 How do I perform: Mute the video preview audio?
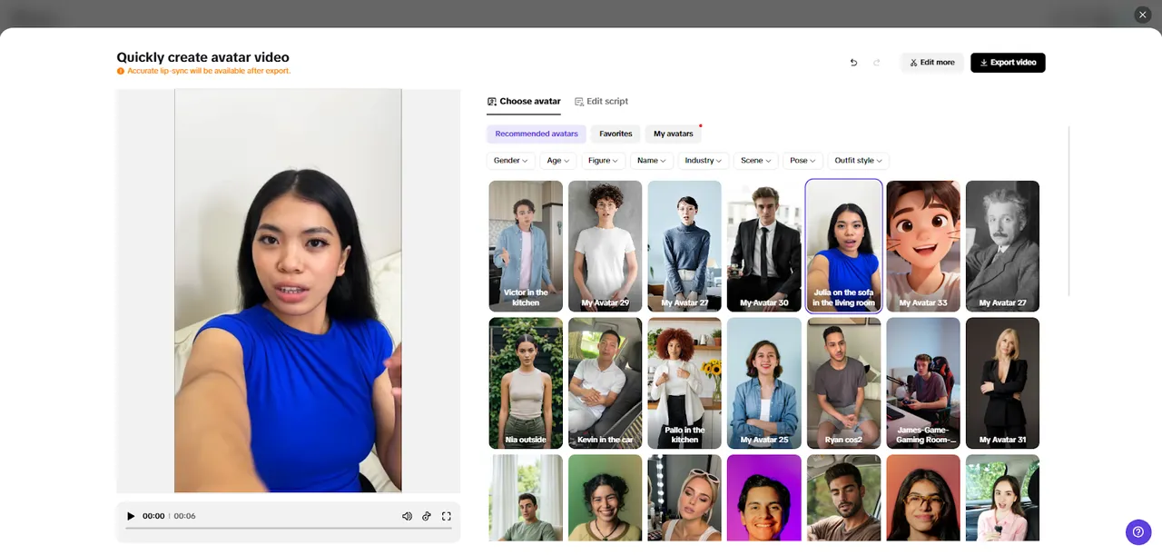[407, 515]
